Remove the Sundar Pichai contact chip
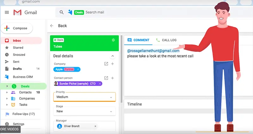Screen dimensions: 253x134 coord(100,83)
